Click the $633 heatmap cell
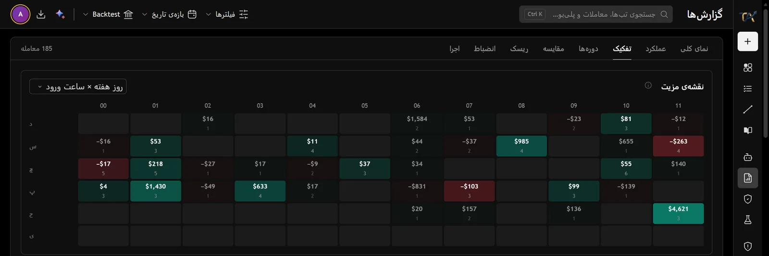The height and width of the screenshot is (256, 769). pyautogui.click(x=260, y=191)
